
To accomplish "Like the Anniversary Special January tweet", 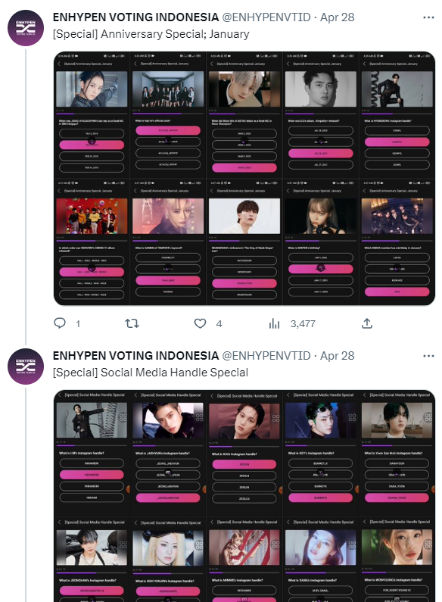I will [x=200, y=323].
